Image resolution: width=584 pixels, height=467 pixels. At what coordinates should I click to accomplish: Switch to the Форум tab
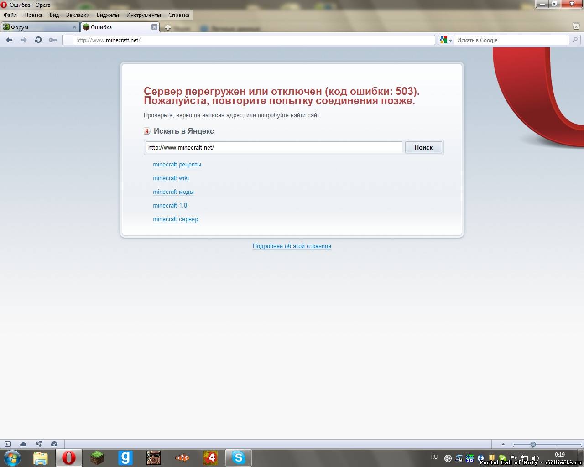pyautogui.click(x=40, y=27)
